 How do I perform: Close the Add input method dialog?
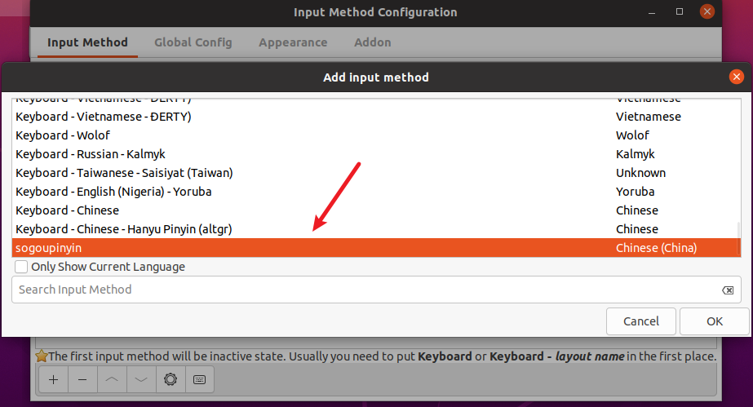coord(736,77)
